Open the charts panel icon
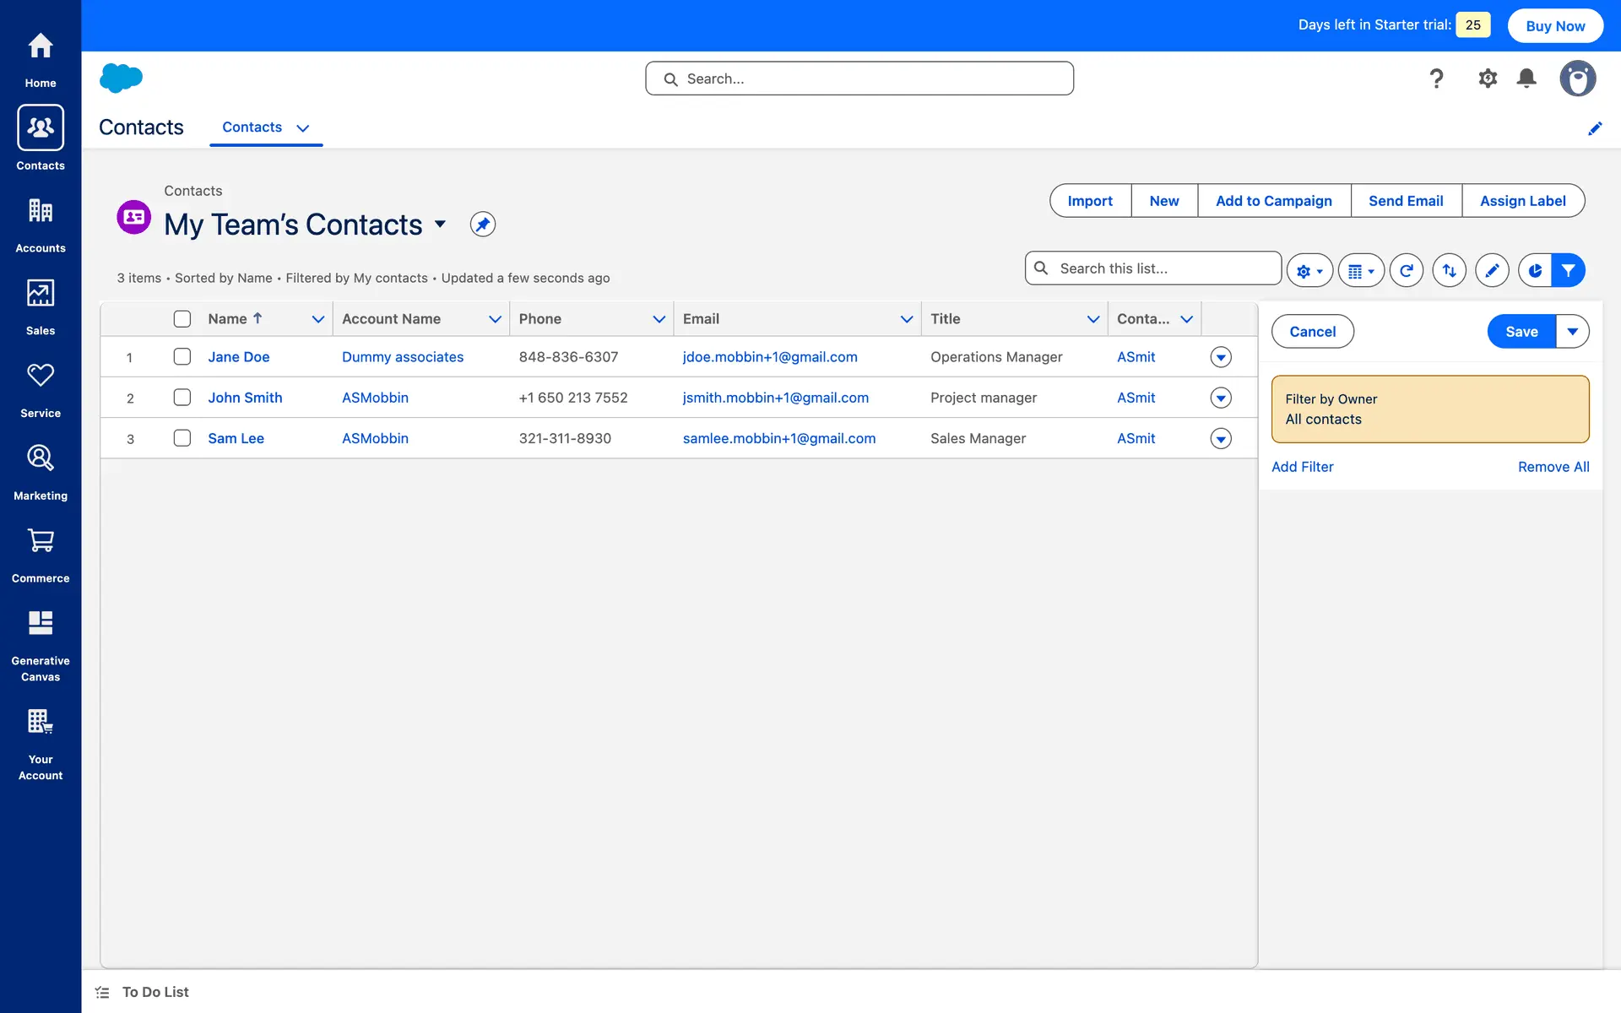Viewport: 1621px width, 1013px height. (1535, 271)
